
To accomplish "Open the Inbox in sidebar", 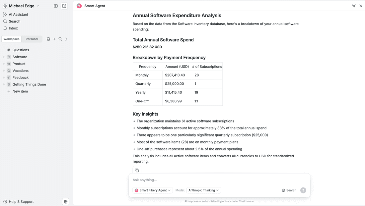I will 13,28.
